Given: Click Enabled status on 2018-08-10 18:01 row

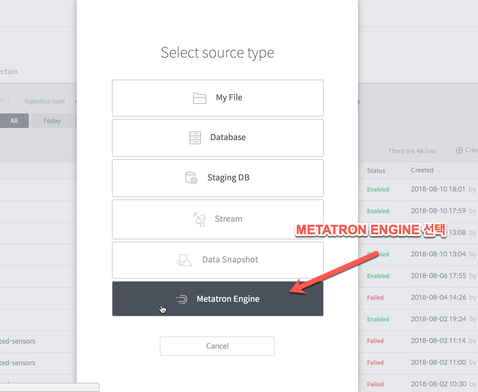Looking at the screenshot, I should pos(378,189).
